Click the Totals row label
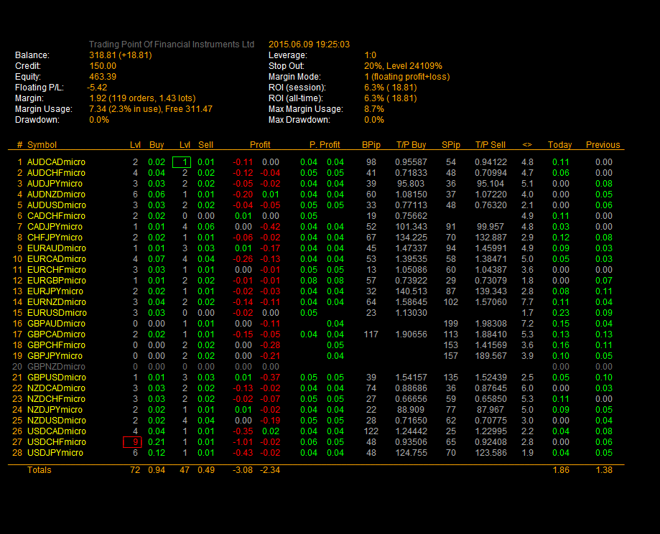Image resolution: width=660 pixels, height=534 pixels. point(39,470)
